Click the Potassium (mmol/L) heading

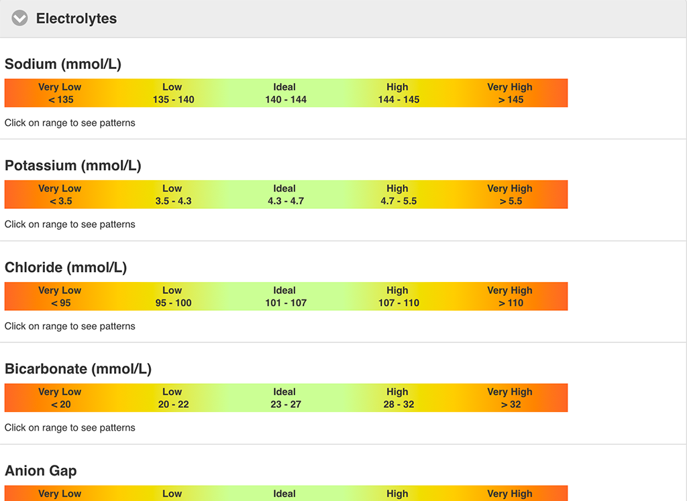coord(73,166)
